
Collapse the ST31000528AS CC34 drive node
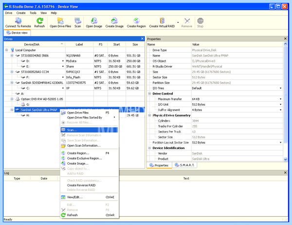12,72
